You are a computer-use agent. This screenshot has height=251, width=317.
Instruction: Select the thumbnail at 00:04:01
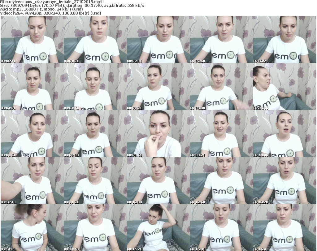(32, 86)
